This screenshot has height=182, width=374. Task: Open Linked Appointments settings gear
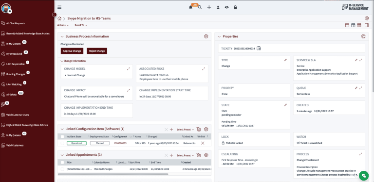(x=206, y=155)
